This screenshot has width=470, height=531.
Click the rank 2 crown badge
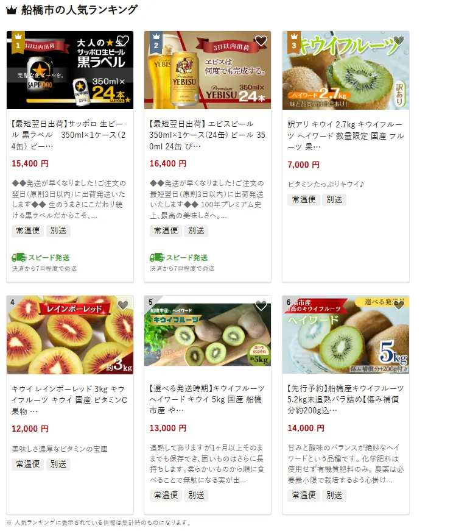tap(156, 42)
